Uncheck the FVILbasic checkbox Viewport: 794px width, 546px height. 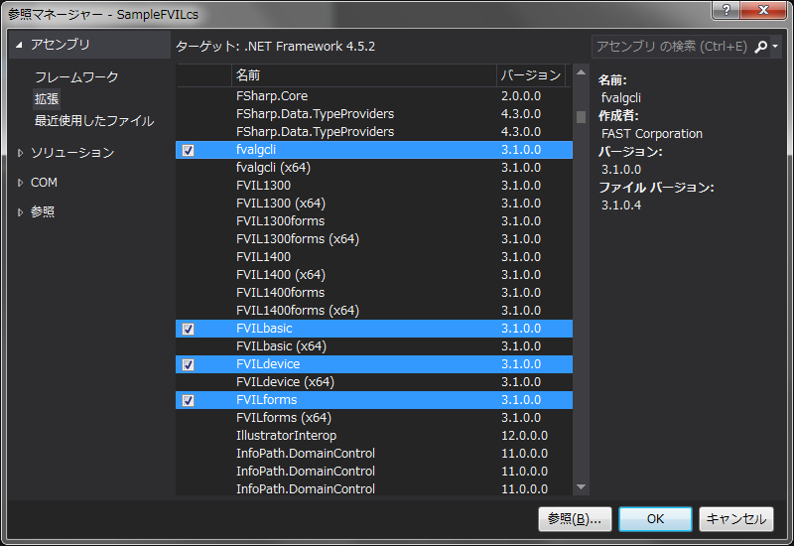[x=188, y=330]
